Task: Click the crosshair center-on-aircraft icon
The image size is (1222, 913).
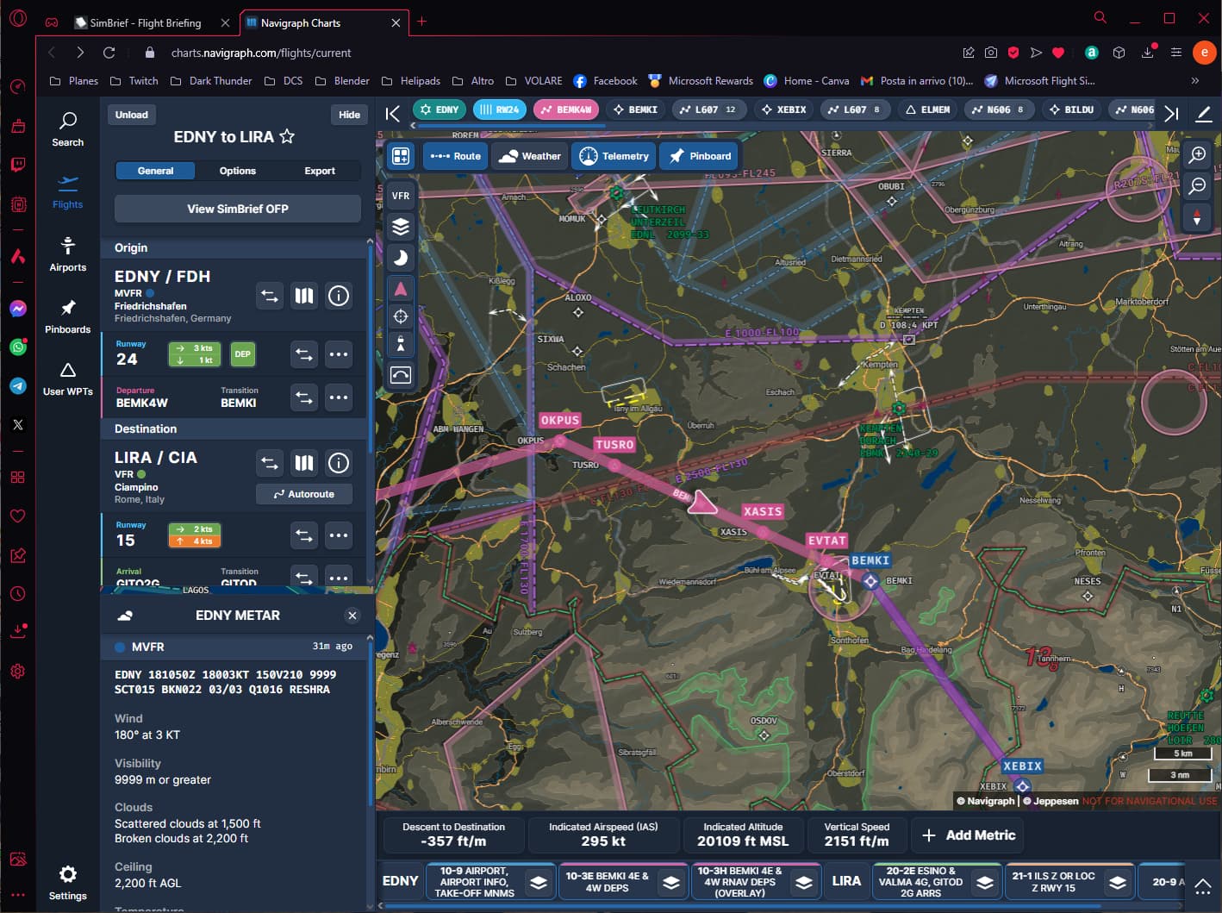Action: pos(401,316)
